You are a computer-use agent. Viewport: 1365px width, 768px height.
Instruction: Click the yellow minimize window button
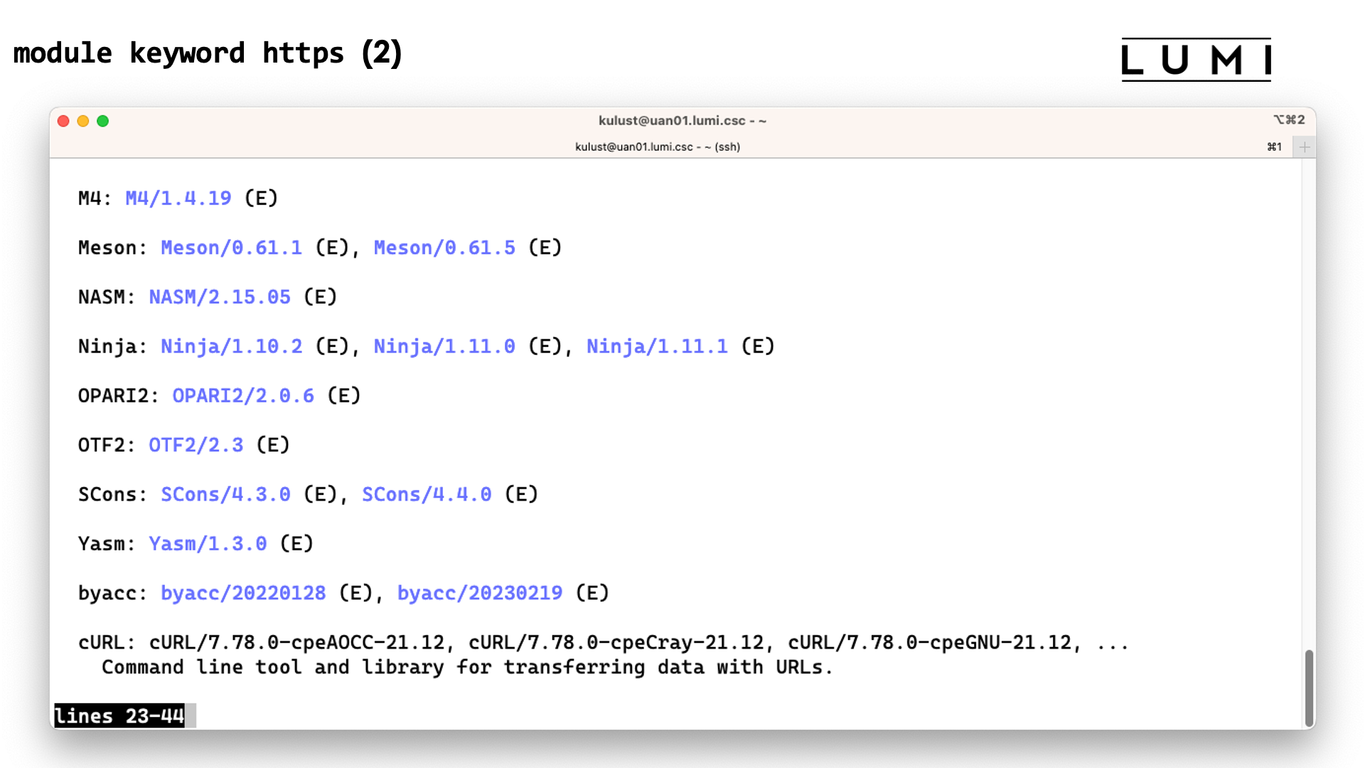pyautogui.click(x=83, y=121)
